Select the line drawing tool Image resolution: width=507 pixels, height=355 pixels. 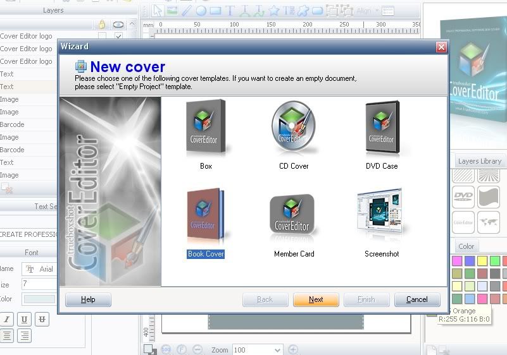pos(186,11)
